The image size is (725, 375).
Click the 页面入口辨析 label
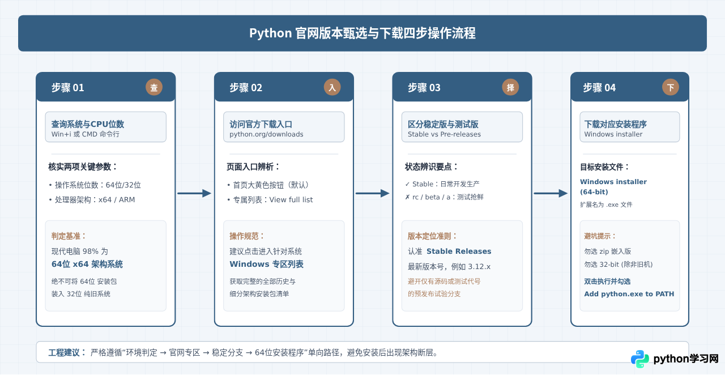(254, 167)
